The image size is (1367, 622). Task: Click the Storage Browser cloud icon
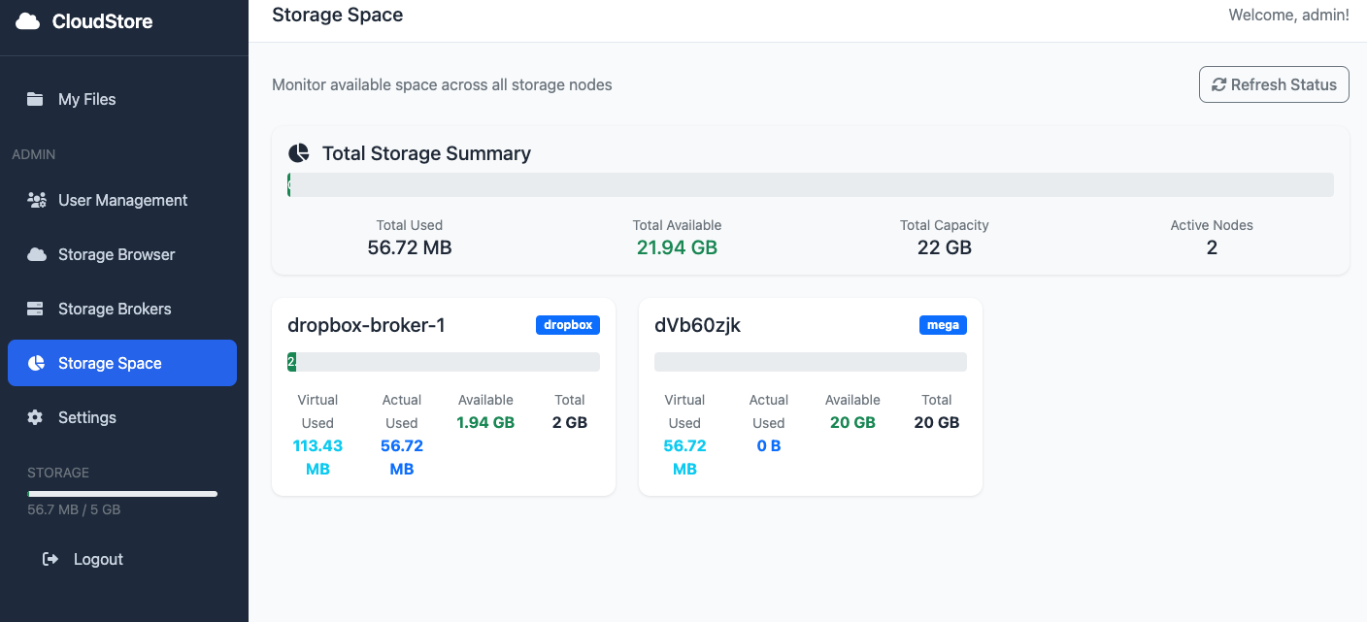click(36, 254)
